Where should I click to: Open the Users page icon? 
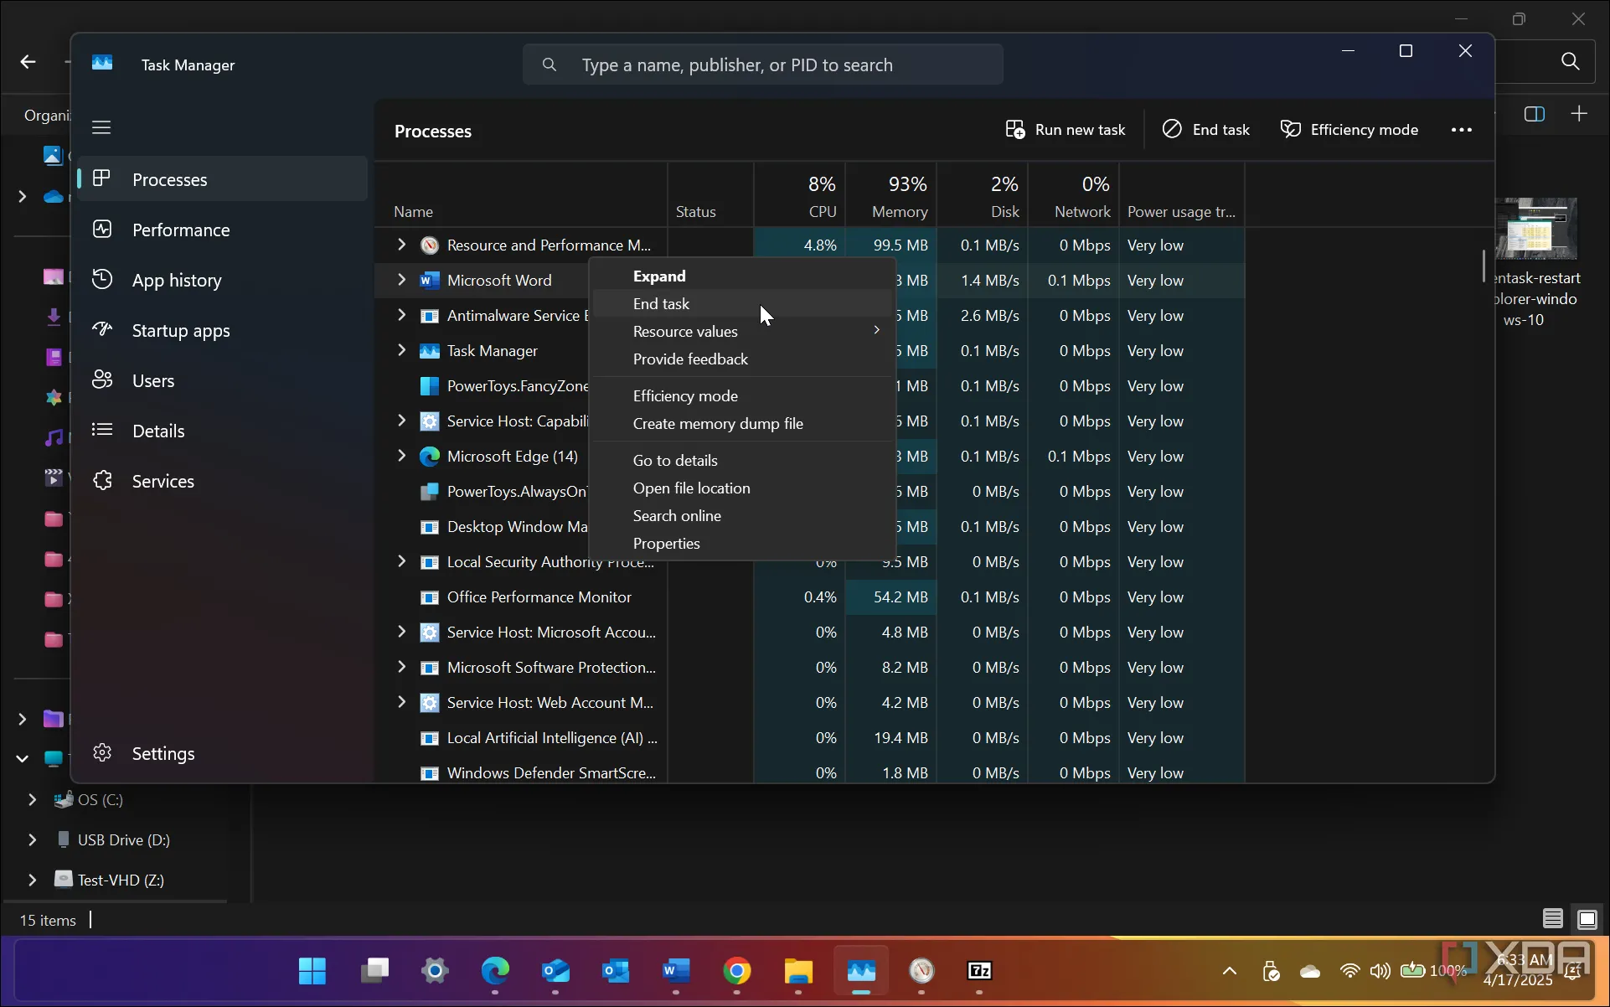tap(102, 380)
